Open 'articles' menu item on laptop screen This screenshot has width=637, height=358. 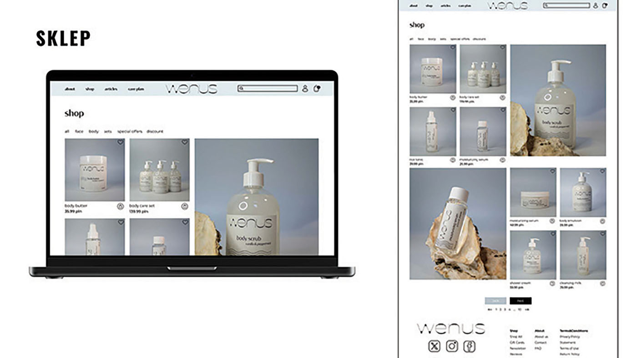tap(111, 89)
